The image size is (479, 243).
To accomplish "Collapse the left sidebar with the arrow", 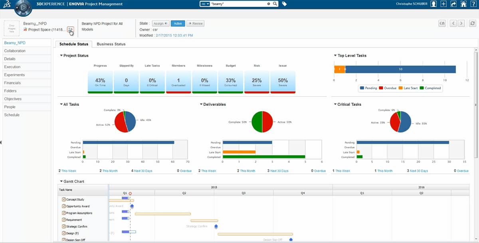I will coord(1,142).
